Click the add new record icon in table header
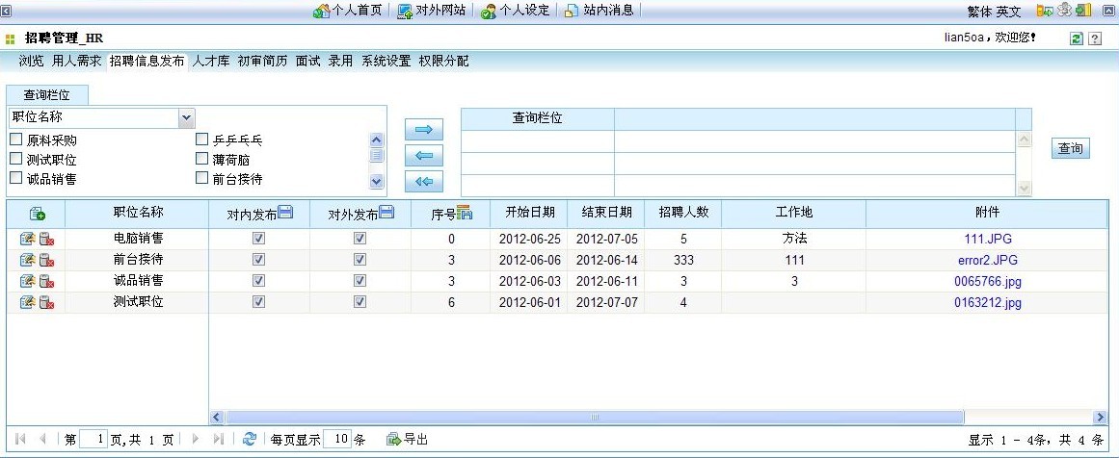This screenshot has width=1119, height=458. 37,214
